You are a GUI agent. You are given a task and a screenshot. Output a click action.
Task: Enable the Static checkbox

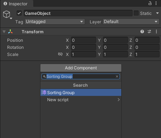(x=136, y=13)
